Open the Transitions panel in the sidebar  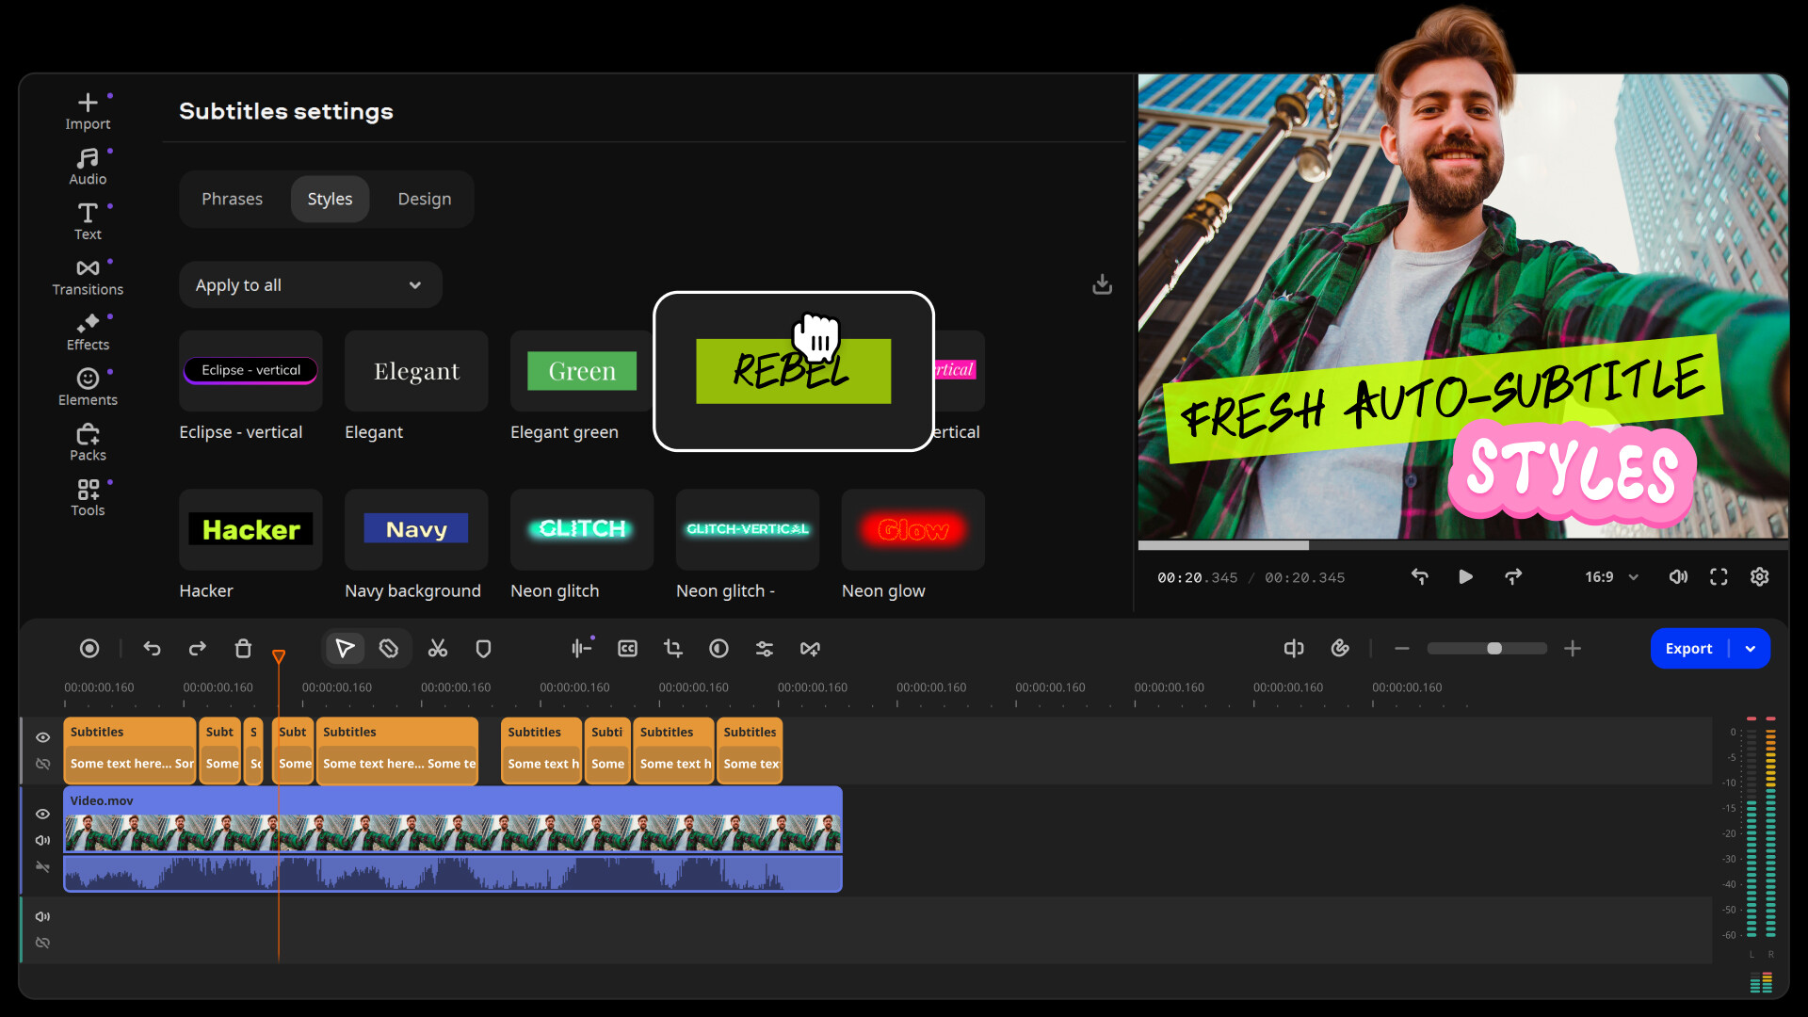[x=88, y=275]
